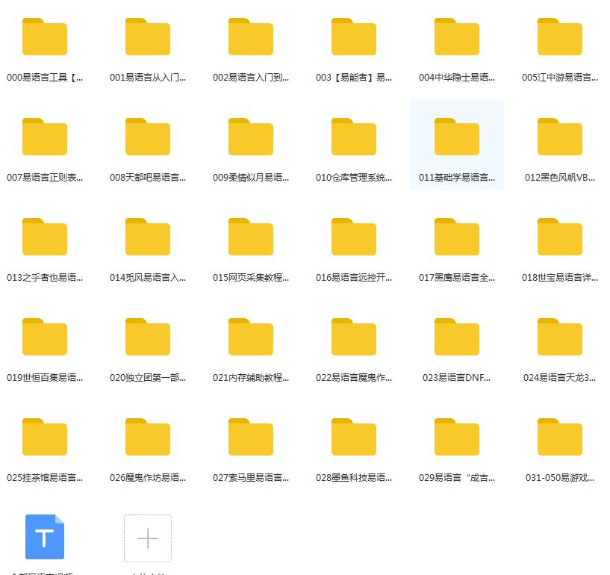Click the 022易语言魔鬼作... name text

[x=354, y=377]
